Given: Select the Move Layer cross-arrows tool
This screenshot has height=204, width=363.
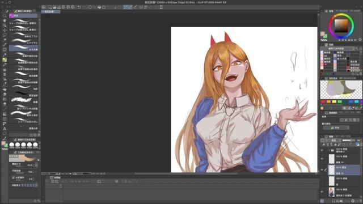Looking at the screenshot, I should (5, 30).
